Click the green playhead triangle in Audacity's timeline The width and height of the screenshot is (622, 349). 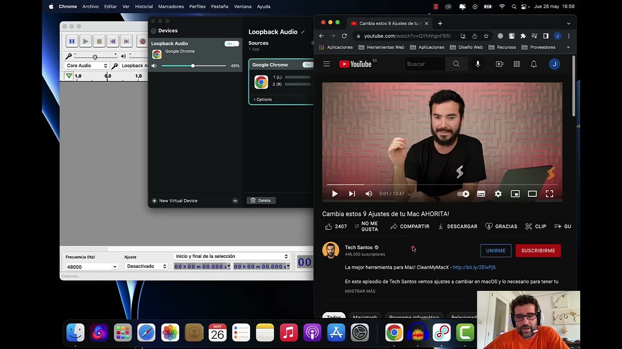69,76
